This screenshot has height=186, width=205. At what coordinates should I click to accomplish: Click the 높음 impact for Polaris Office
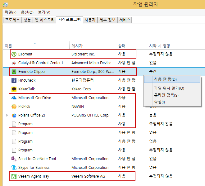coord(153,115)
